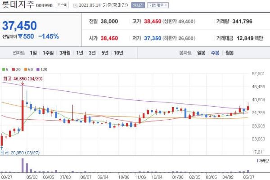Select the 1주일 line chart period
Viewport: 270px width, 180px height.
[x=48, y=53]
